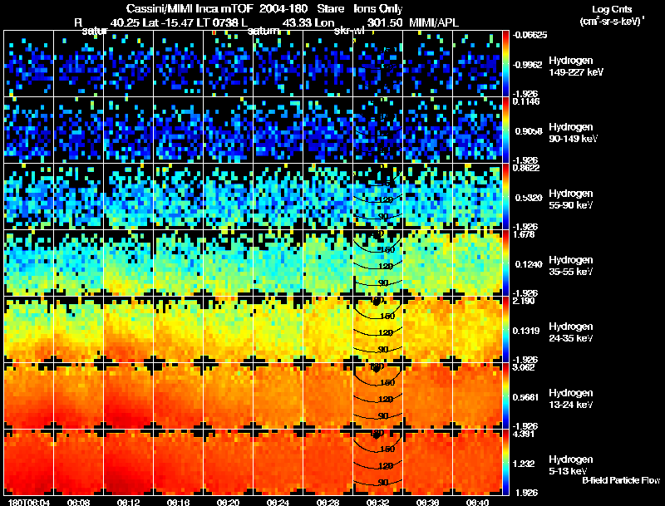Click the 2.190 scale maximum value

(x=524, y=301)
